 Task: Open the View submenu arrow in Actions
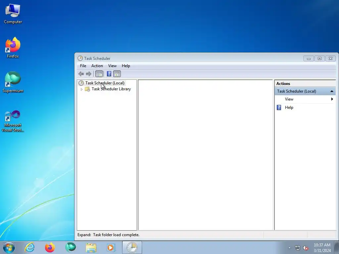(x=332, y=99)
